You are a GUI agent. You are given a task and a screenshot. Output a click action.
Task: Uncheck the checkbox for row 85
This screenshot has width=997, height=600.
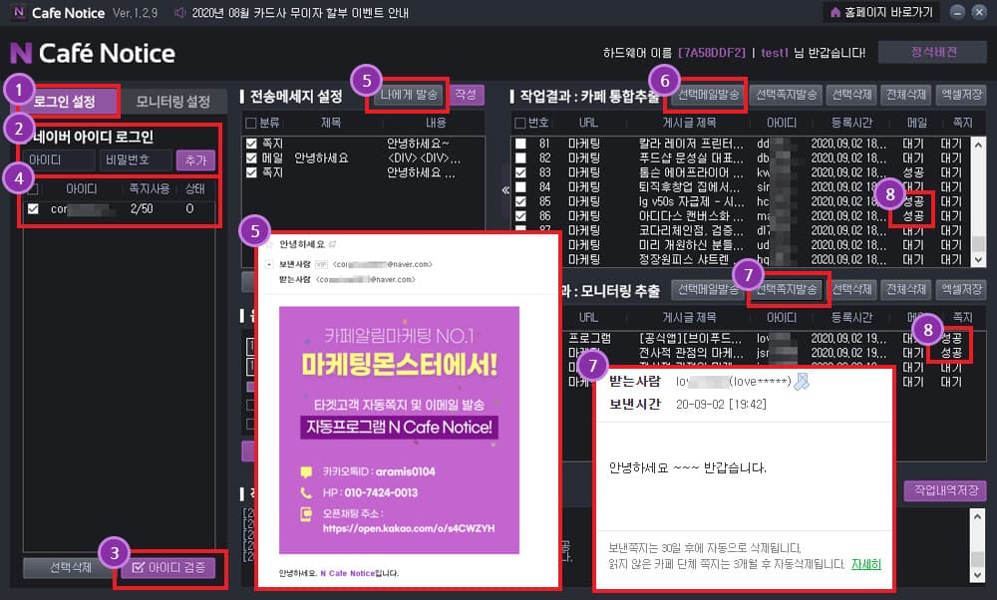click(x=520, y=201)
